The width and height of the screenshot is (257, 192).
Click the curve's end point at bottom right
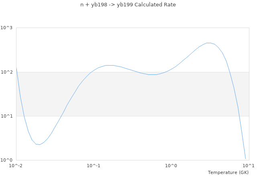(x=245, y=159)
